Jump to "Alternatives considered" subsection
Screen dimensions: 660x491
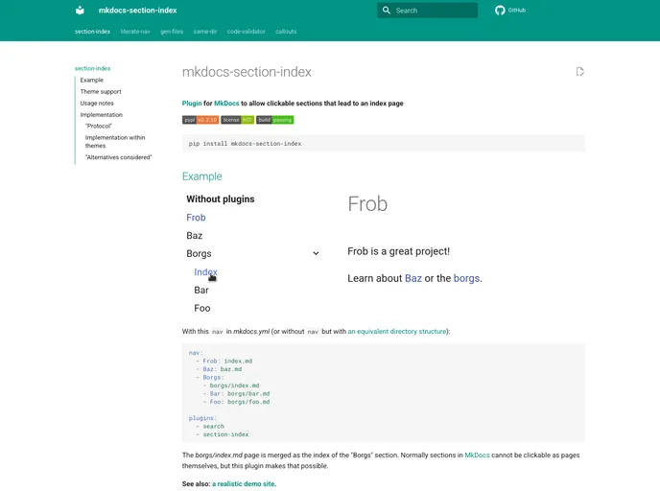pyautogui.click(x=118, y=157)
